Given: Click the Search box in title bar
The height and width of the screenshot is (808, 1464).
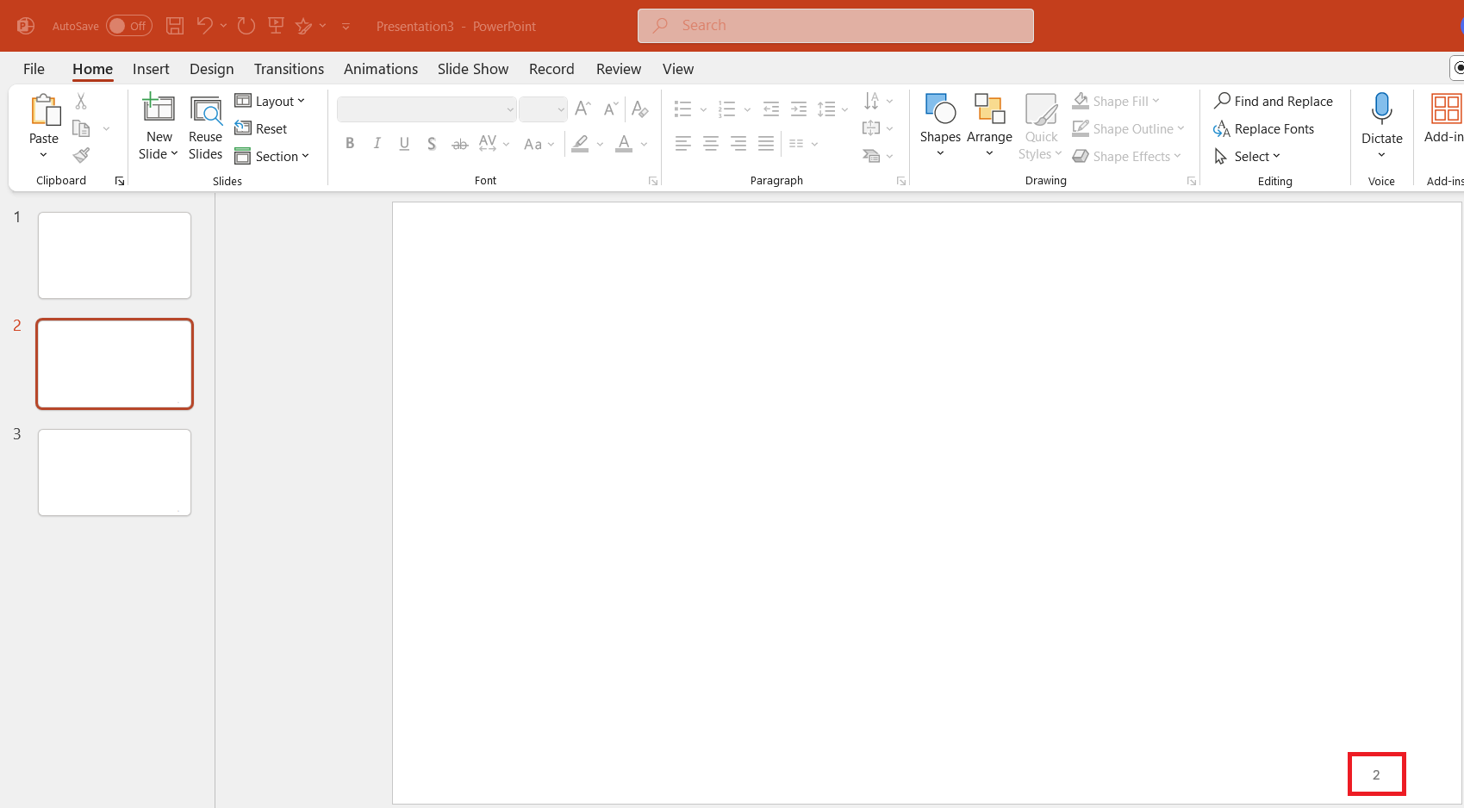Looking at the screenshot, I should click(x=836, y=26).
